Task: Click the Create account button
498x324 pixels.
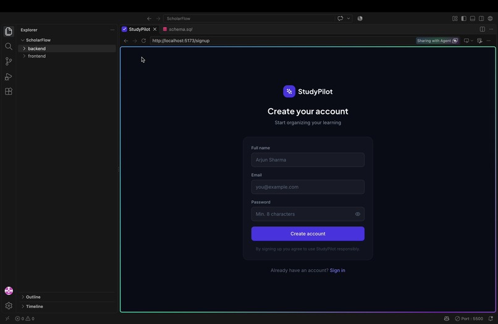Action: tap(308, 234)
